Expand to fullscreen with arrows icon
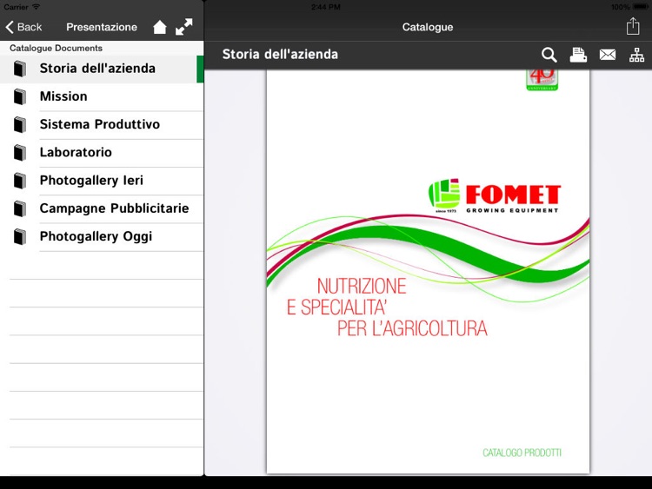This screenshot has width=652, height=489. pos(184,27)
